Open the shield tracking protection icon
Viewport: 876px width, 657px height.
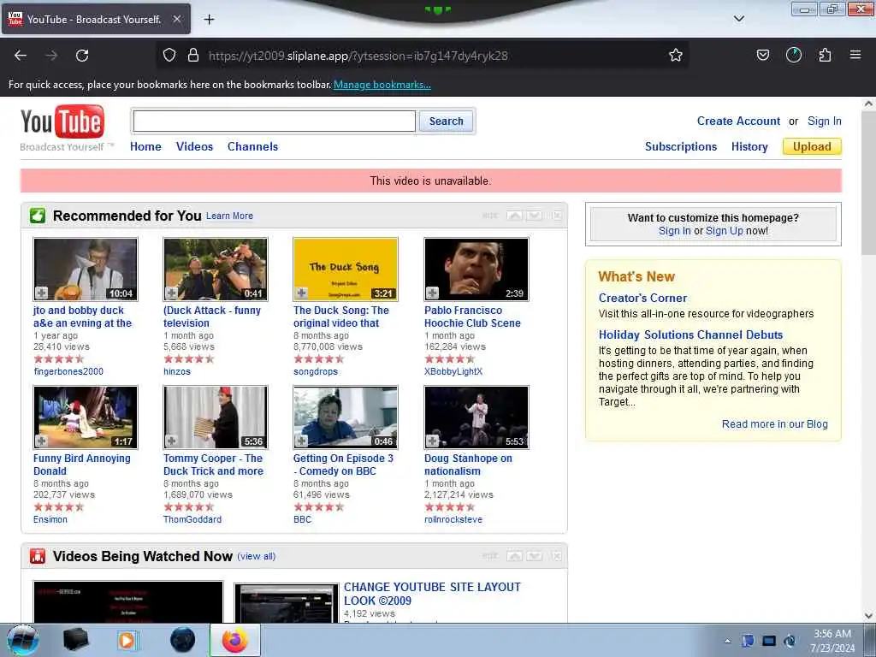tap(169, 55)
